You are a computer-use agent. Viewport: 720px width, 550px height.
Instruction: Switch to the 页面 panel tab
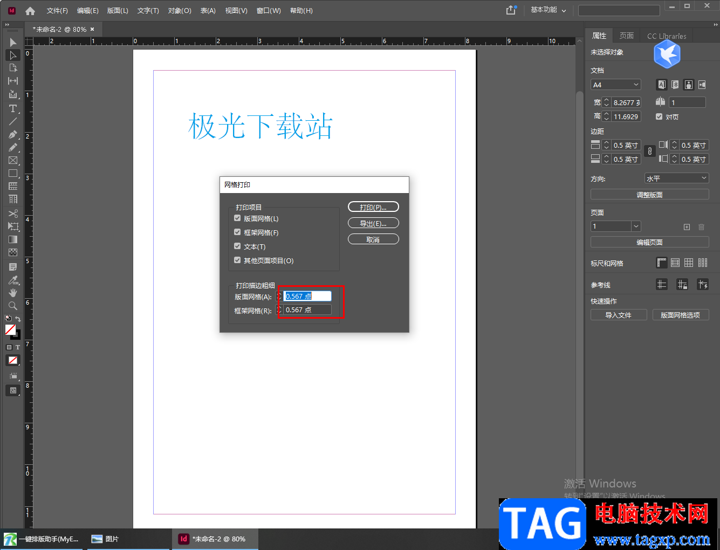[627, 36]
